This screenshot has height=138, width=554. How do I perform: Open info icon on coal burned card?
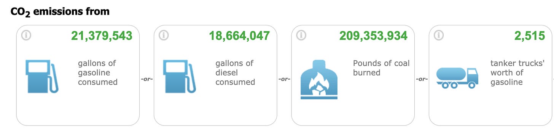pos(301,36)
